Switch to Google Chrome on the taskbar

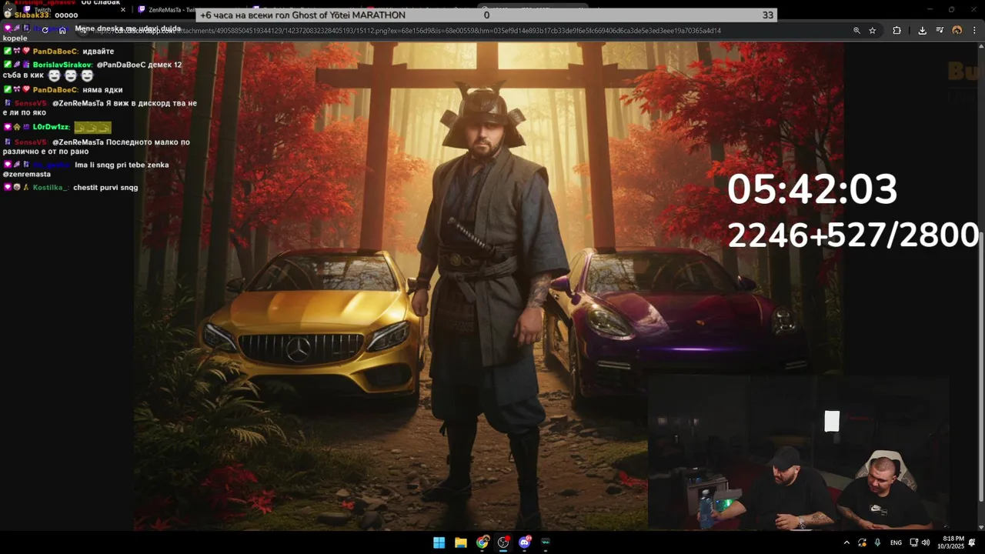point(482,542)
